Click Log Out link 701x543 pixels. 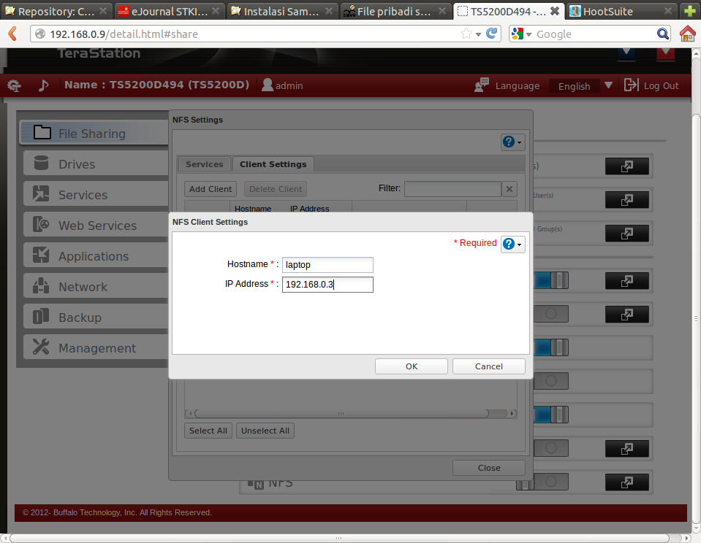[x=661, y=85]
